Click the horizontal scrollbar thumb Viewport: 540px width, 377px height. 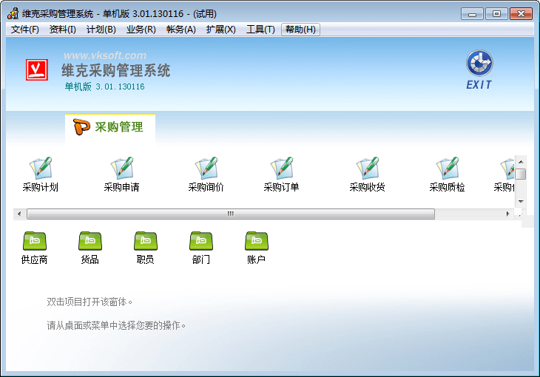click(x=231, y=214)
